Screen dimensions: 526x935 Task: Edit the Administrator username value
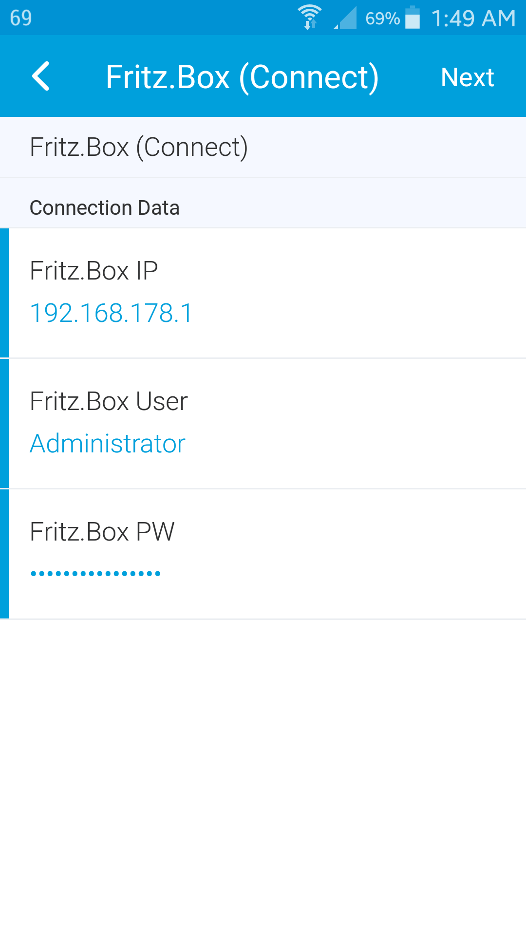pos(108,444)
